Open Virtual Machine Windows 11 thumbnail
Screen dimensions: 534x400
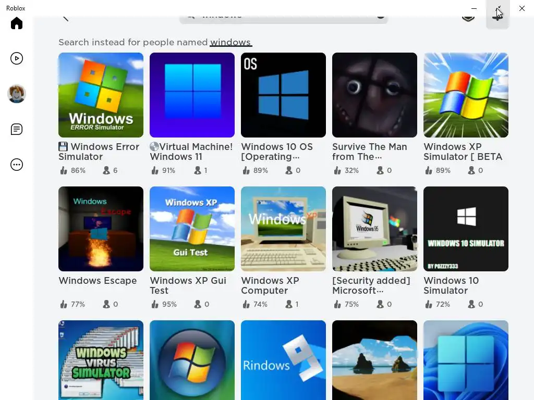[192, 95]
